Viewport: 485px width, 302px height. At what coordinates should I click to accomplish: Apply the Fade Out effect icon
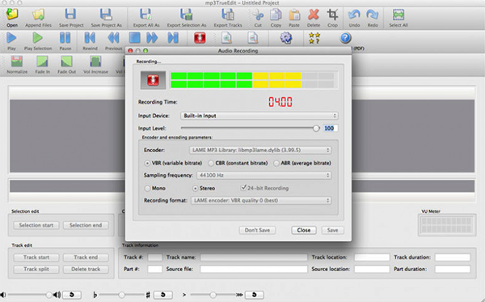point(66,62)
